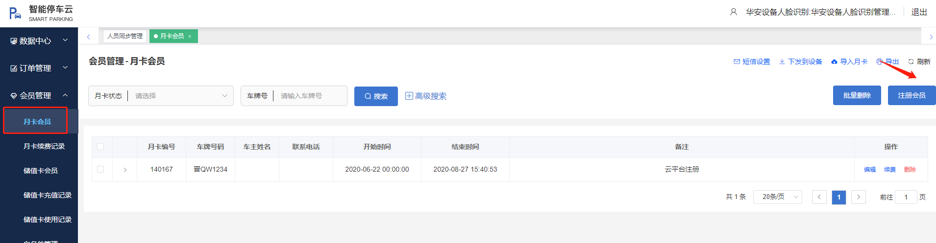
Task: Click the Smart Parking logo icon
Action: (x=15, y=13)
